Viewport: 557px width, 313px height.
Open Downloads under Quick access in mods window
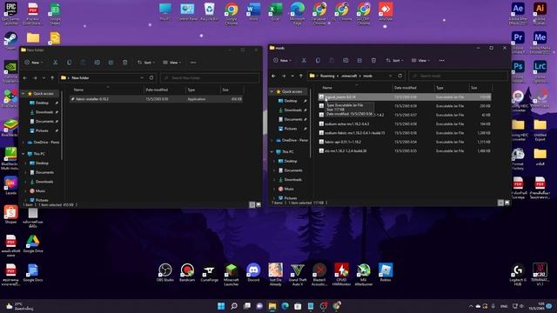point(292,110)
